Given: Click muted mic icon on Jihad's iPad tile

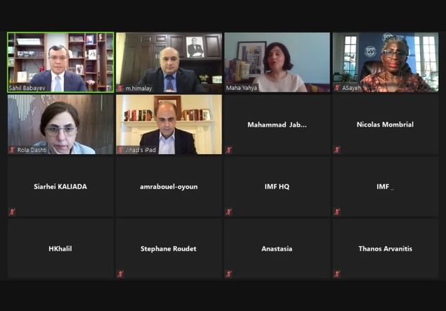Looking at the screenshot, I should [121, 150].
